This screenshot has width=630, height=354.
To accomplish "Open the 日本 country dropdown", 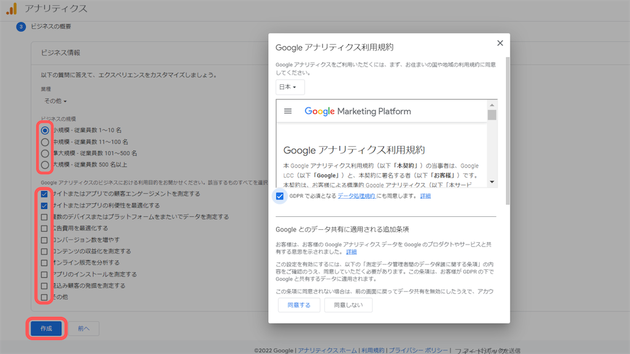I will pyautogui.click(x=290, y=87).
